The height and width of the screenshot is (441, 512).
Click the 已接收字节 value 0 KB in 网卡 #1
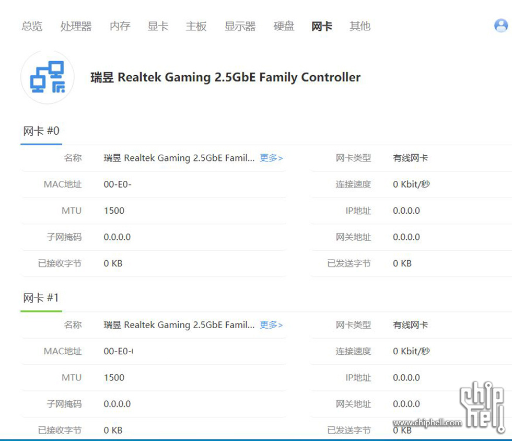tap(113, 431)
